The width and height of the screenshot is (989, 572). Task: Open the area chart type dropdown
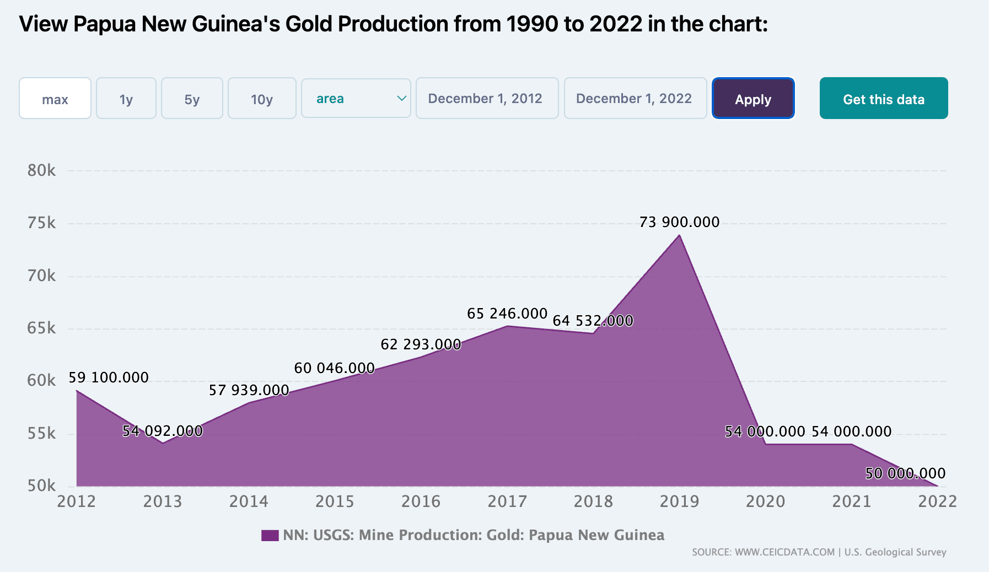coord(356,98)
